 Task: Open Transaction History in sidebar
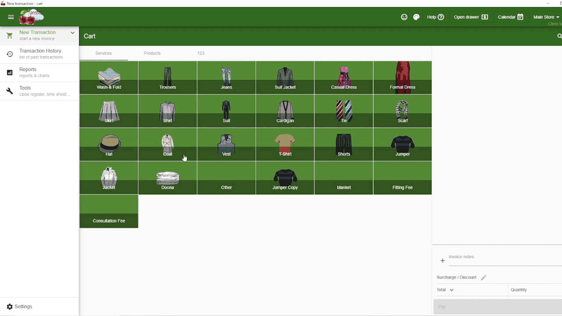tap(40, 54)
